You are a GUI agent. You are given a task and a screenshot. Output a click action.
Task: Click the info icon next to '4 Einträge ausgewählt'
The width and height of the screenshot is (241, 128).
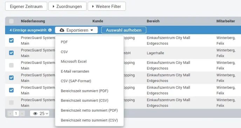click(x=50, y=30)
